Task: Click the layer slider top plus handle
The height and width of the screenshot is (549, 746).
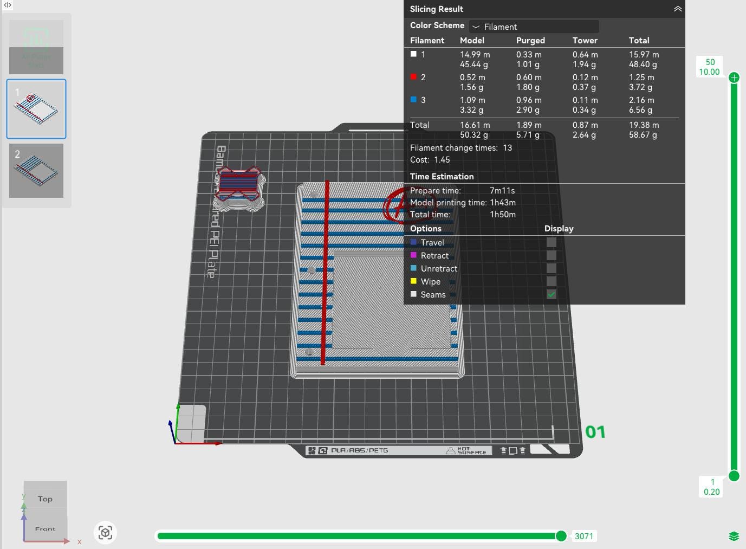Action: pyautogui.click(x=734, y=77)
